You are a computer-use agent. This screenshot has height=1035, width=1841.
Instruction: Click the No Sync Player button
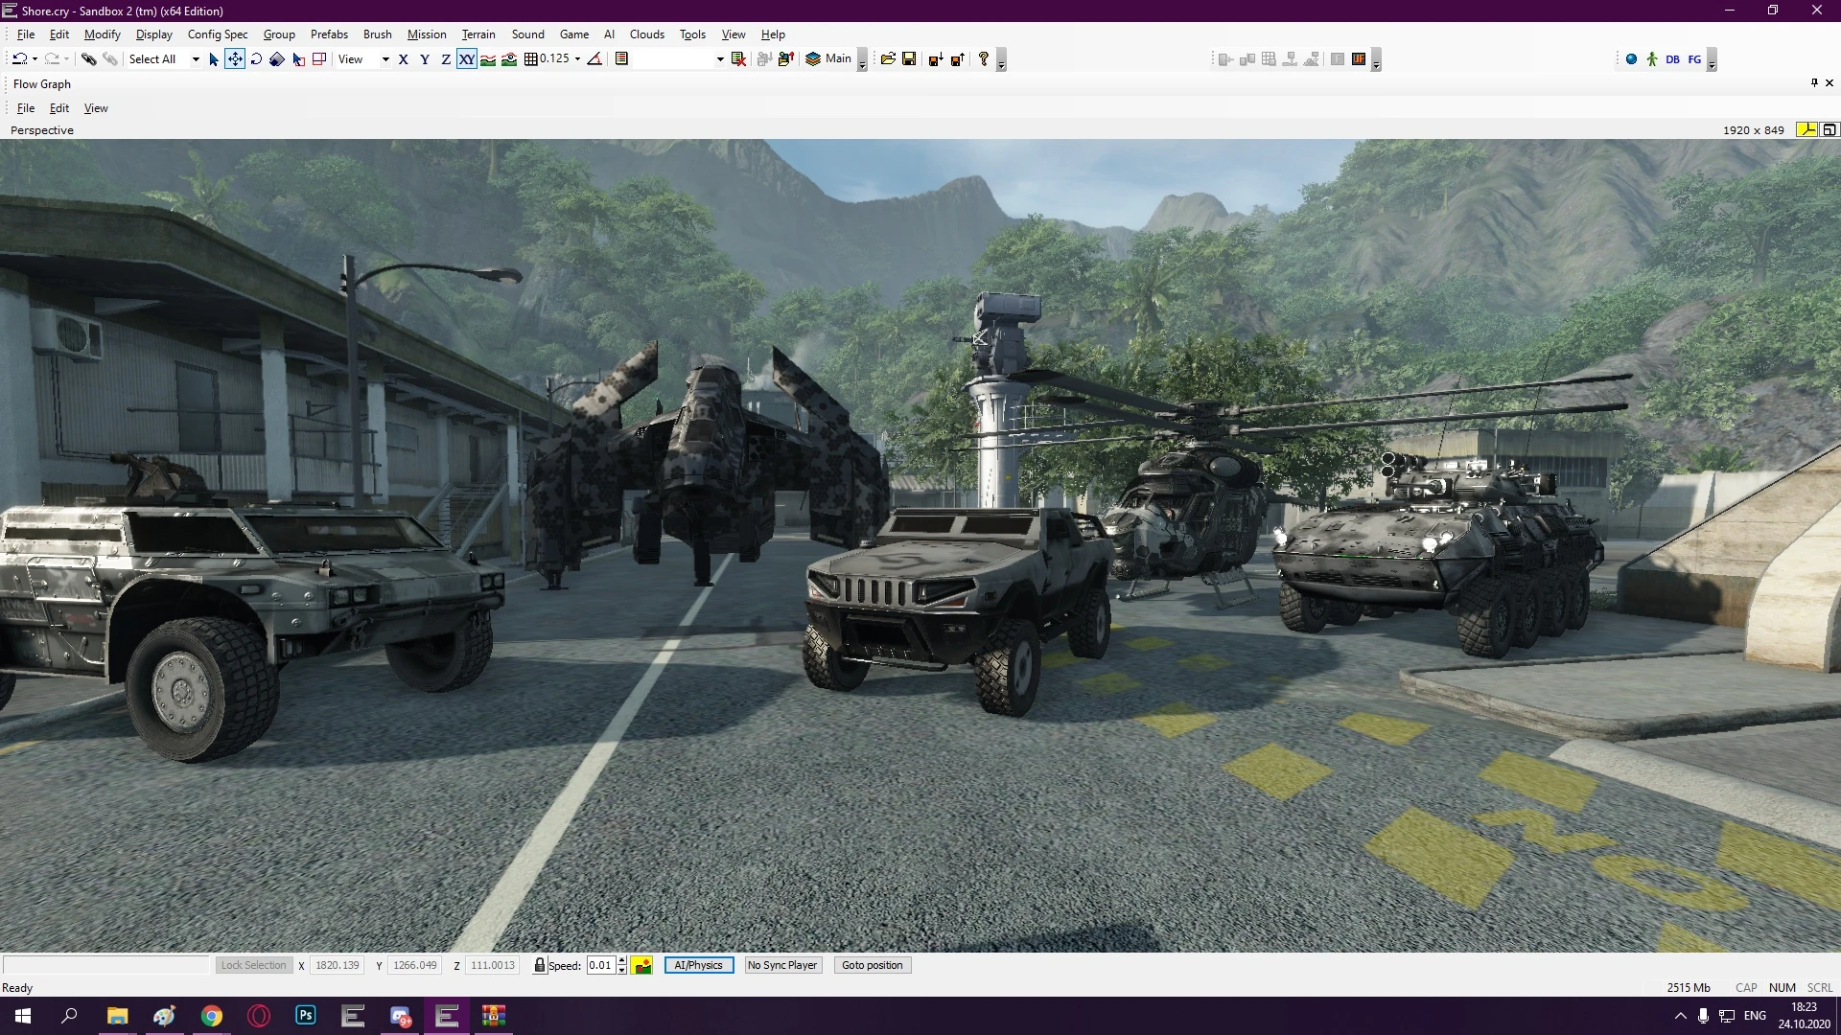click(x=782, y=965)
